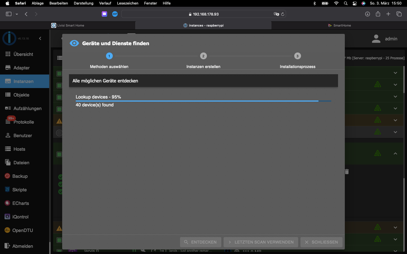Click the ioBroker logo
Image resolution: width=407 pixels, height=254 pixels.
pyautogui.click(x=9, y=38)
